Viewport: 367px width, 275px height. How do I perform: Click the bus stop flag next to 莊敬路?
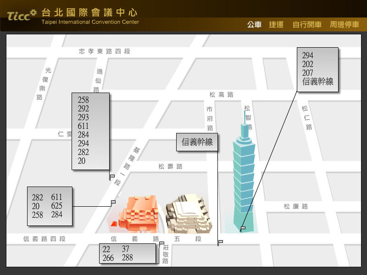161,244
